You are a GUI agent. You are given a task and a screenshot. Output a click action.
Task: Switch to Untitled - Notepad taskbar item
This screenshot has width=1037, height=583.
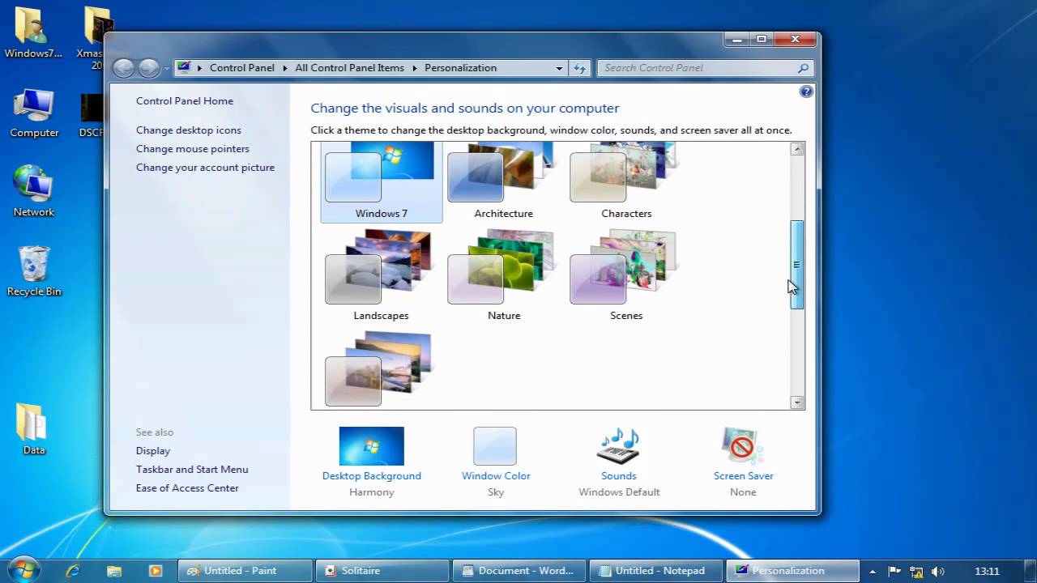pos(656,571)
